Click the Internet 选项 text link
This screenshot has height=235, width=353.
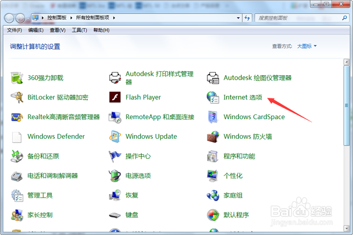click(243, 97)
